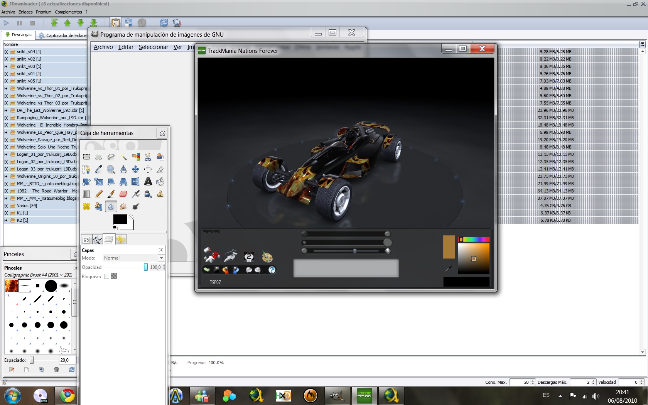648x405 pixels.
Task: Open GIMP Seleccionar menu
Action: click(x=154, y=47)
